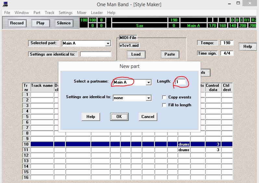Open the Settings menu
Viewport: 259px width, 183px height.
[66, 13]
